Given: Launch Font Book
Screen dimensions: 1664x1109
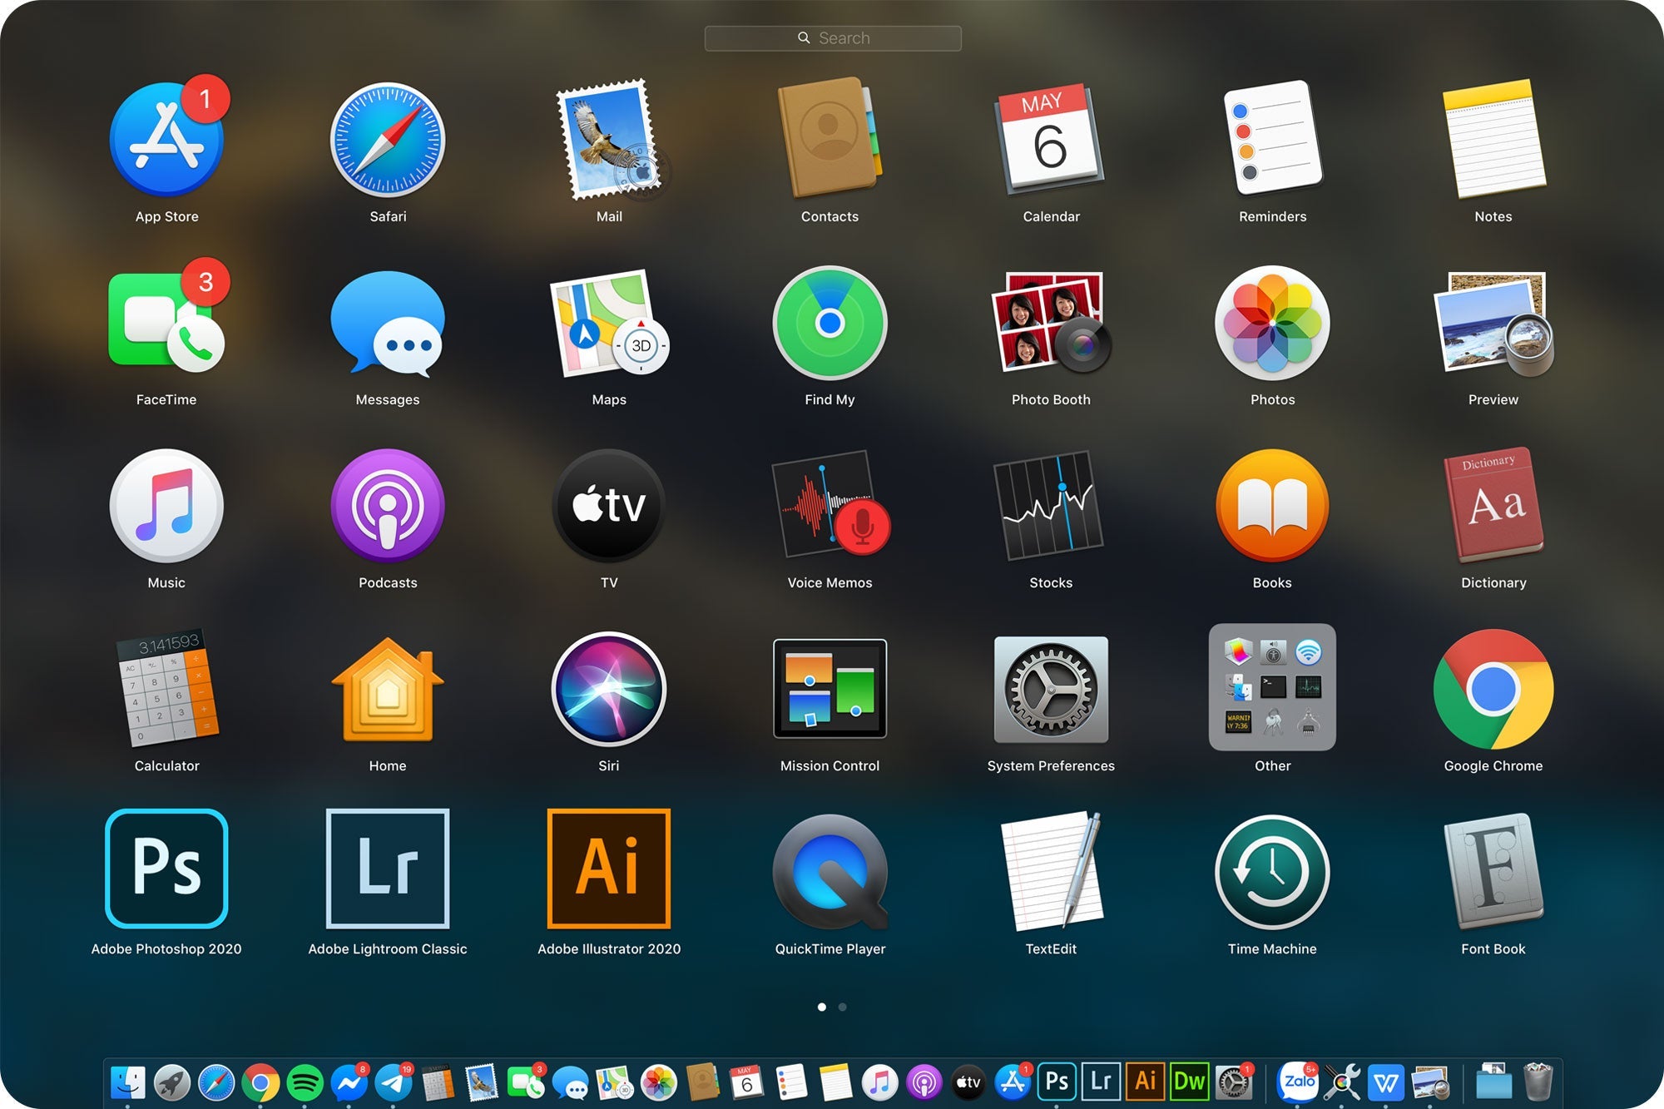Looking at the screenshot, I should click(1493, 872).
